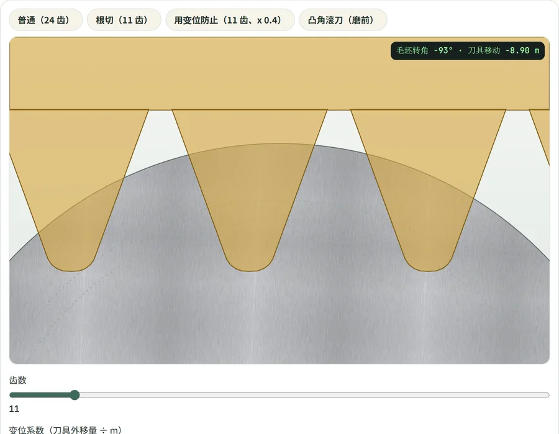Click the 齿数 slider thumb
Screen dimensions: 559x434
click(x=75, y=395)
